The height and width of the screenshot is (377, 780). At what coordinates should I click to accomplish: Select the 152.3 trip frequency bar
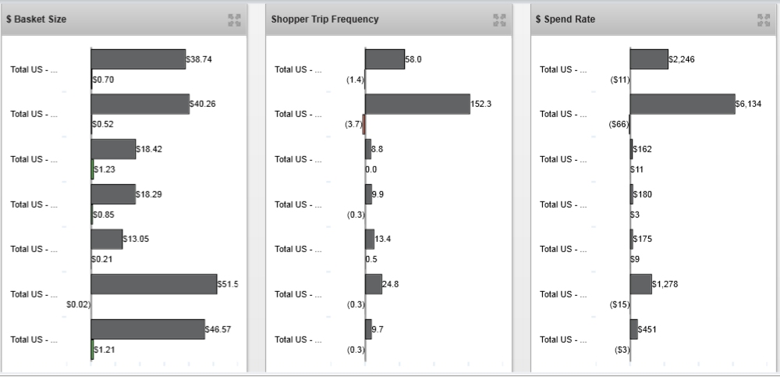pyautogui.click(x=417, y=105)
